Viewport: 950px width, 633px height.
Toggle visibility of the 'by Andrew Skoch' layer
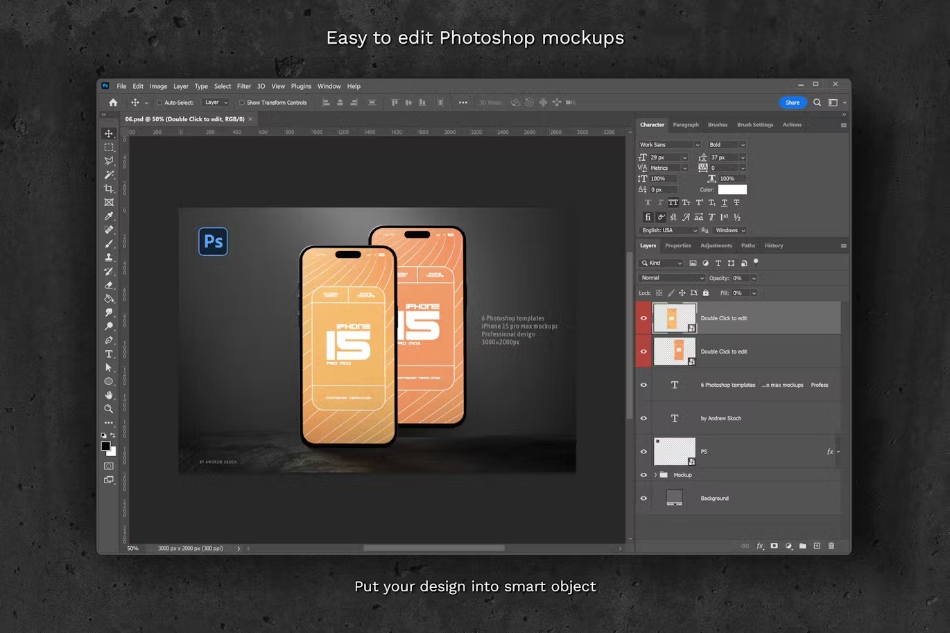pos(644,418)
